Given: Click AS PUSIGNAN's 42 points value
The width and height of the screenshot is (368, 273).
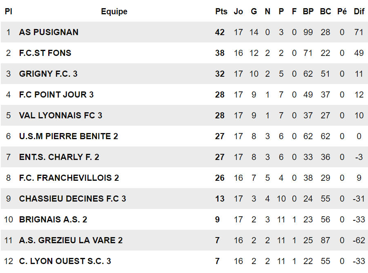Looking at the screenshot, I should pyautogui.click(x=220, y=32).
